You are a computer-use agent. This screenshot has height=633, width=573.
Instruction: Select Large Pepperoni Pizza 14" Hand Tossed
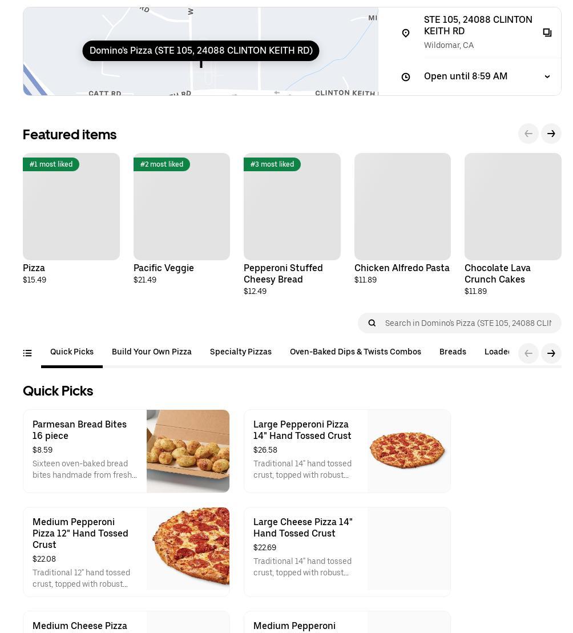[347, 451]
